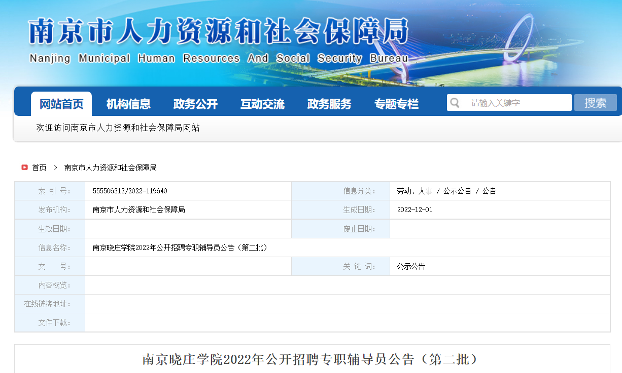The height and width of the screenshot is (373, 622).
Task: Click the index number 555506312/2022-119640
Action: point(130,191)
